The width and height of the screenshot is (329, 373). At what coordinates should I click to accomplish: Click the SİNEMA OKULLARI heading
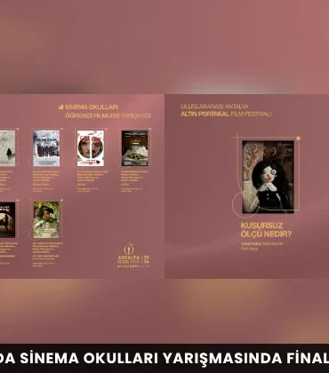[x=92, y=107]
